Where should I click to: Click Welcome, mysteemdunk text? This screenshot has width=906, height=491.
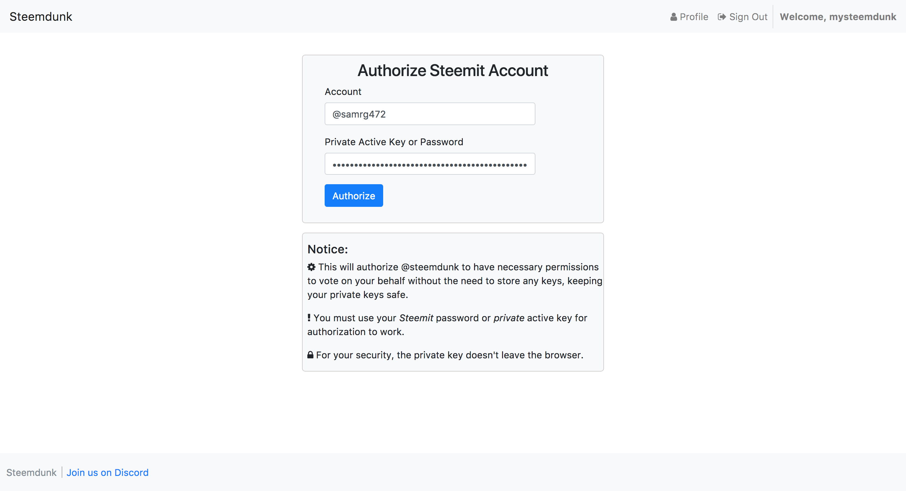pos(838,17)
